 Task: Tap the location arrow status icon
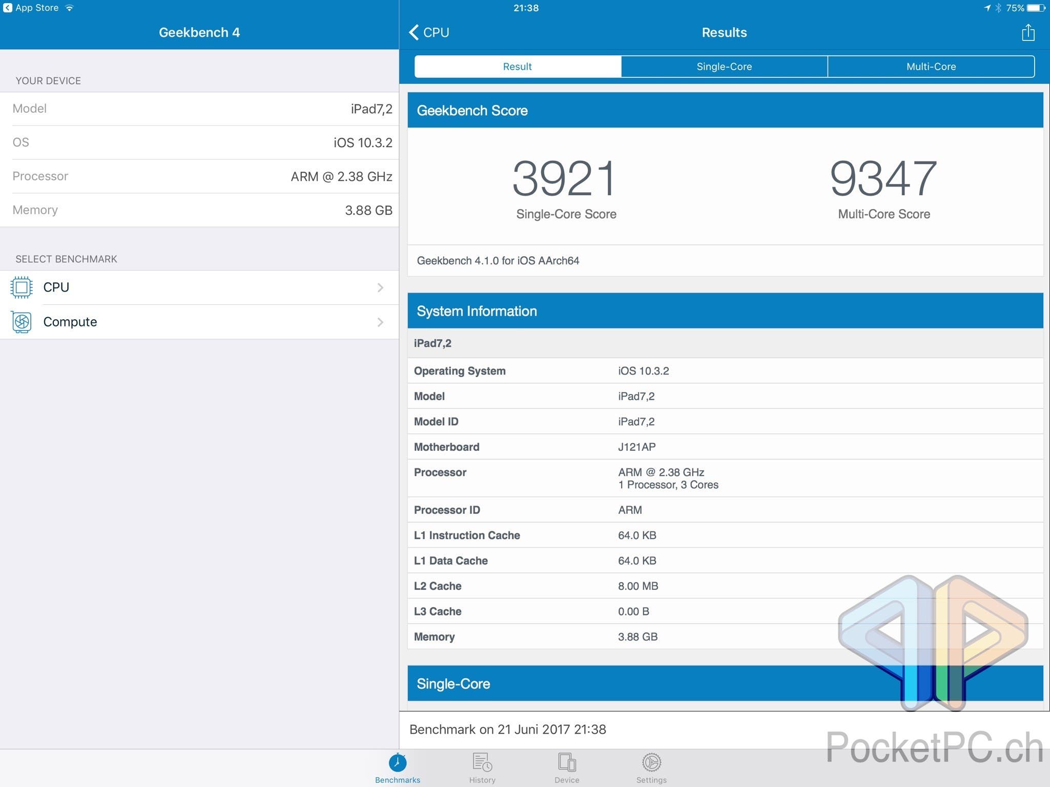(987, 8)
